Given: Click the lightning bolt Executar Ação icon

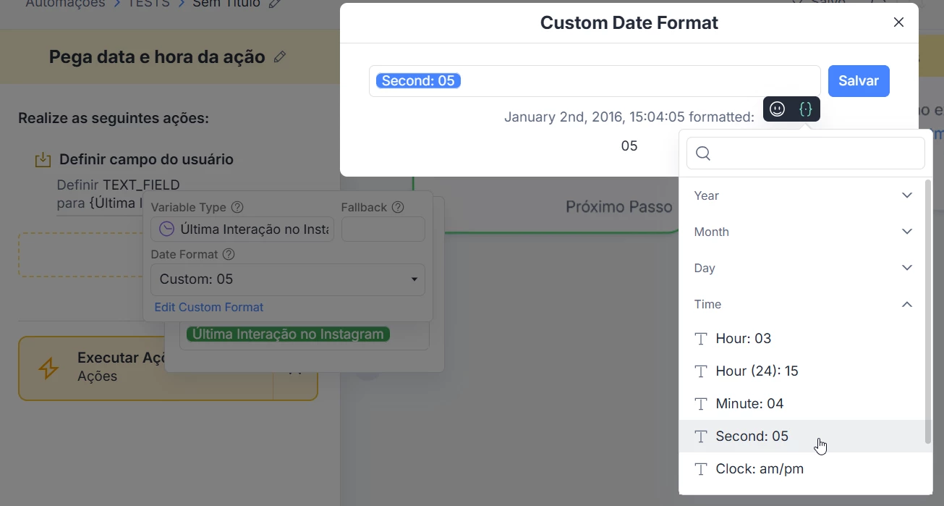Looking at the screenshot, I should tap(48, 368).
